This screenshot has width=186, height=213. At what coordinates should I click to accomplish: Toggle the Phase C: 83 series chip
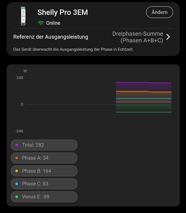44,184
